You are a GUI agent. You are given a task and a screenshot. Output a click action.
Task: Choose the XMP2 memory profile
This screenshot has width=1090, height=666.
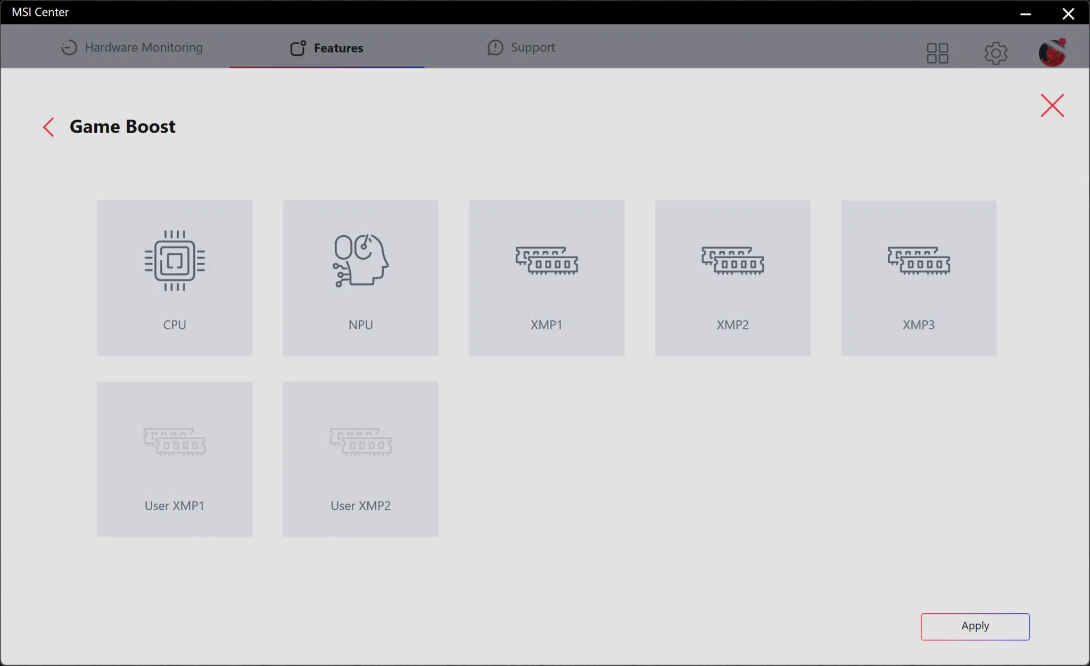(732, 278)
